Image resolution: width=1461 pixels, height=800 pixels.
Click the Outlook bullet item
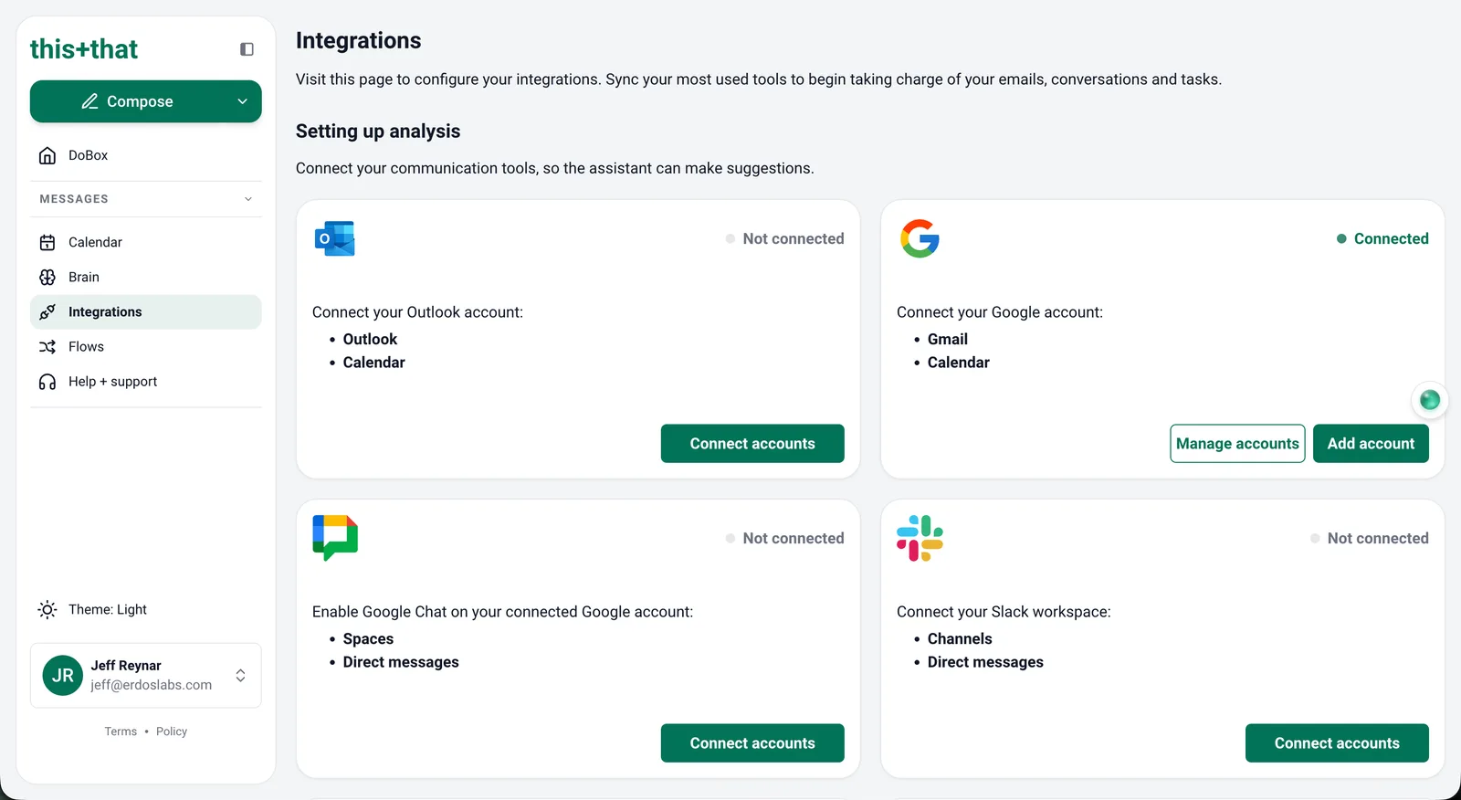pyautogui.click(x=370, y=339)
